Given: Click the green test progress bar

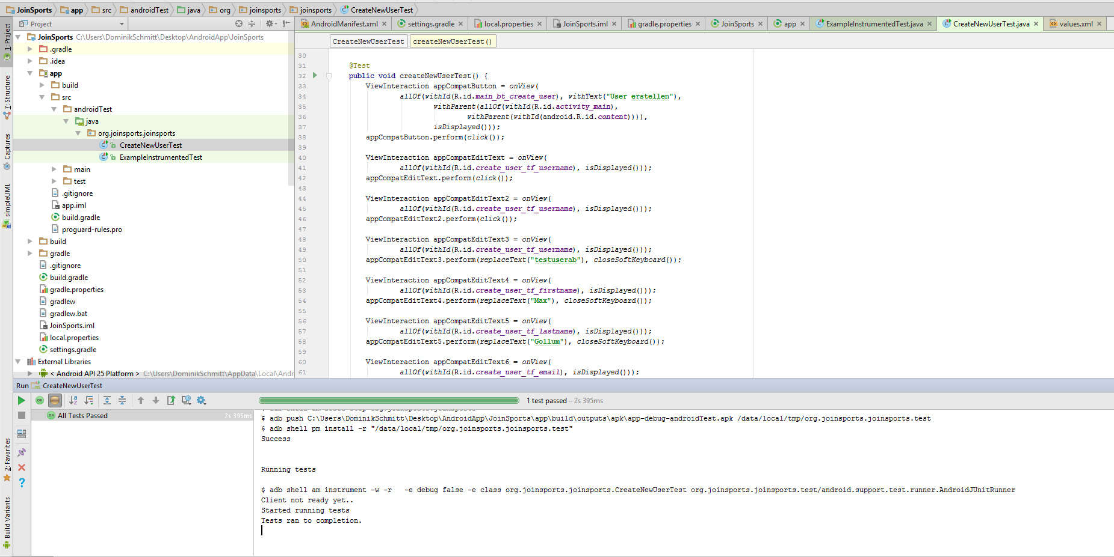Looking at the screenshot, I should pos(389,400).
